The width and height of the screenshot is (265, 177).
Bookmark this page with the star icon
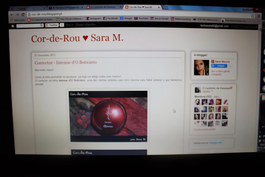coord(253,16)
